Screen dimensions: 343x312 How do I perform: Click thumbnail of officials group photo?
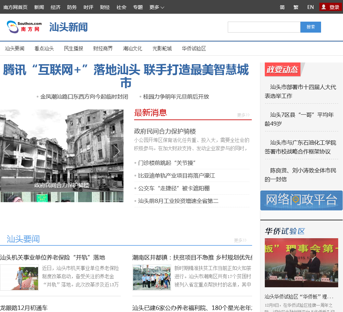point(152,277)
